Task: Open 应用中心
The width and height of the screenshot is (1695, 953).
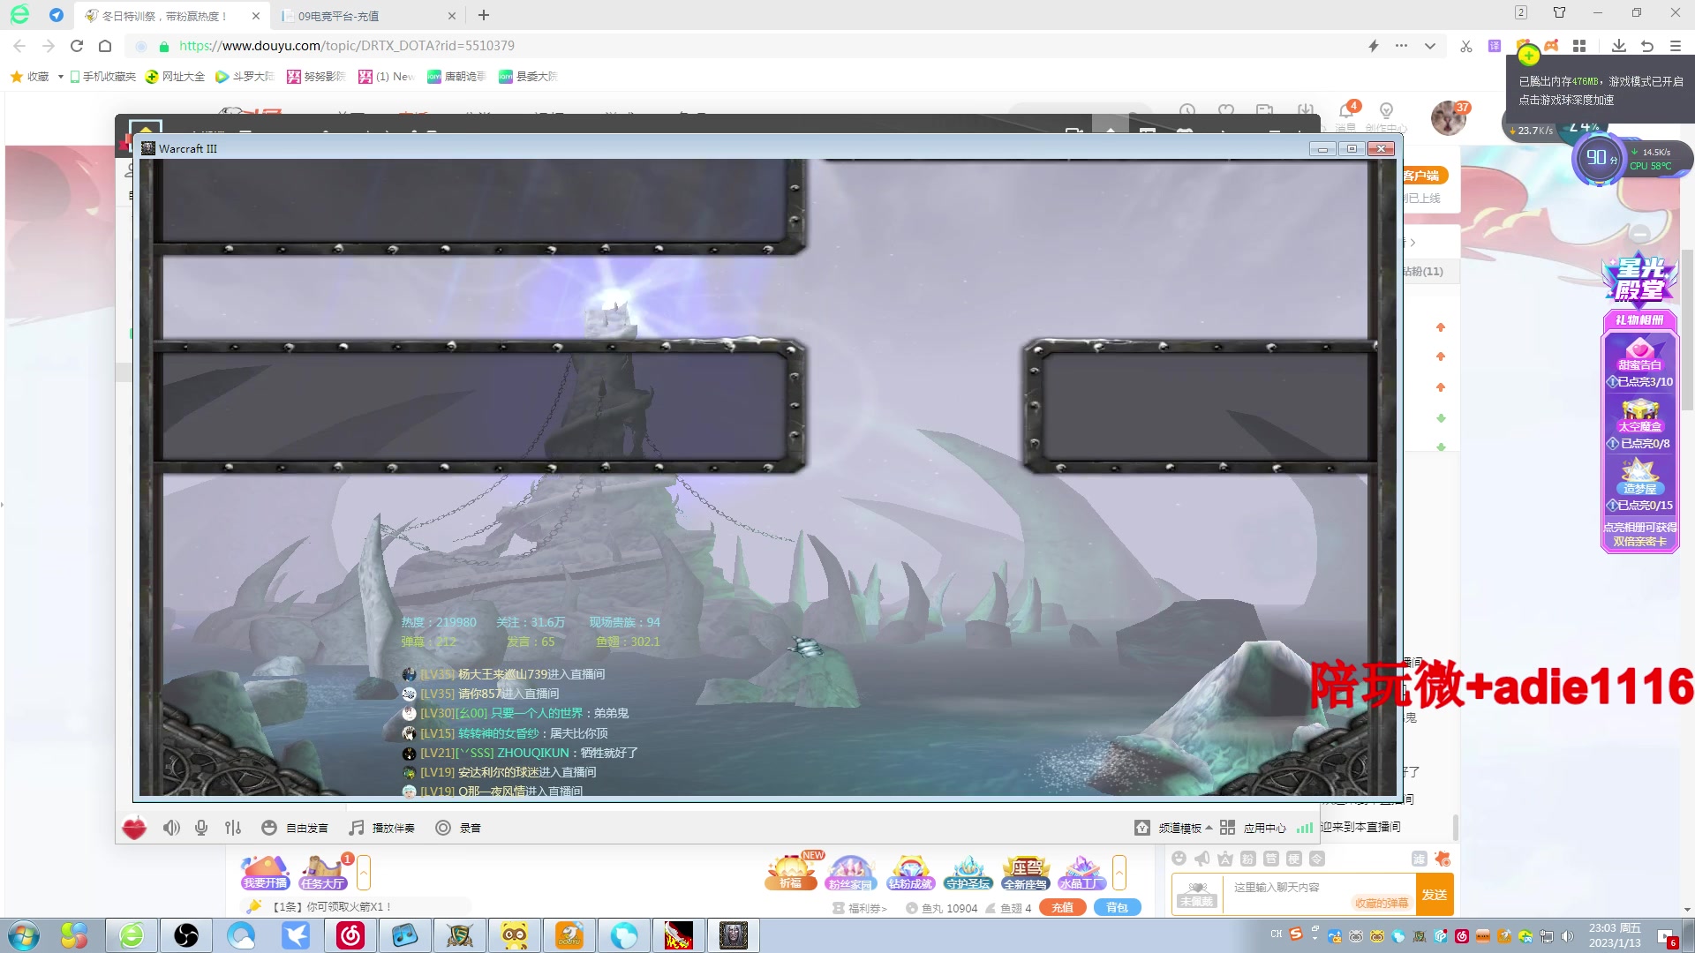Action: pos(1253,828)
